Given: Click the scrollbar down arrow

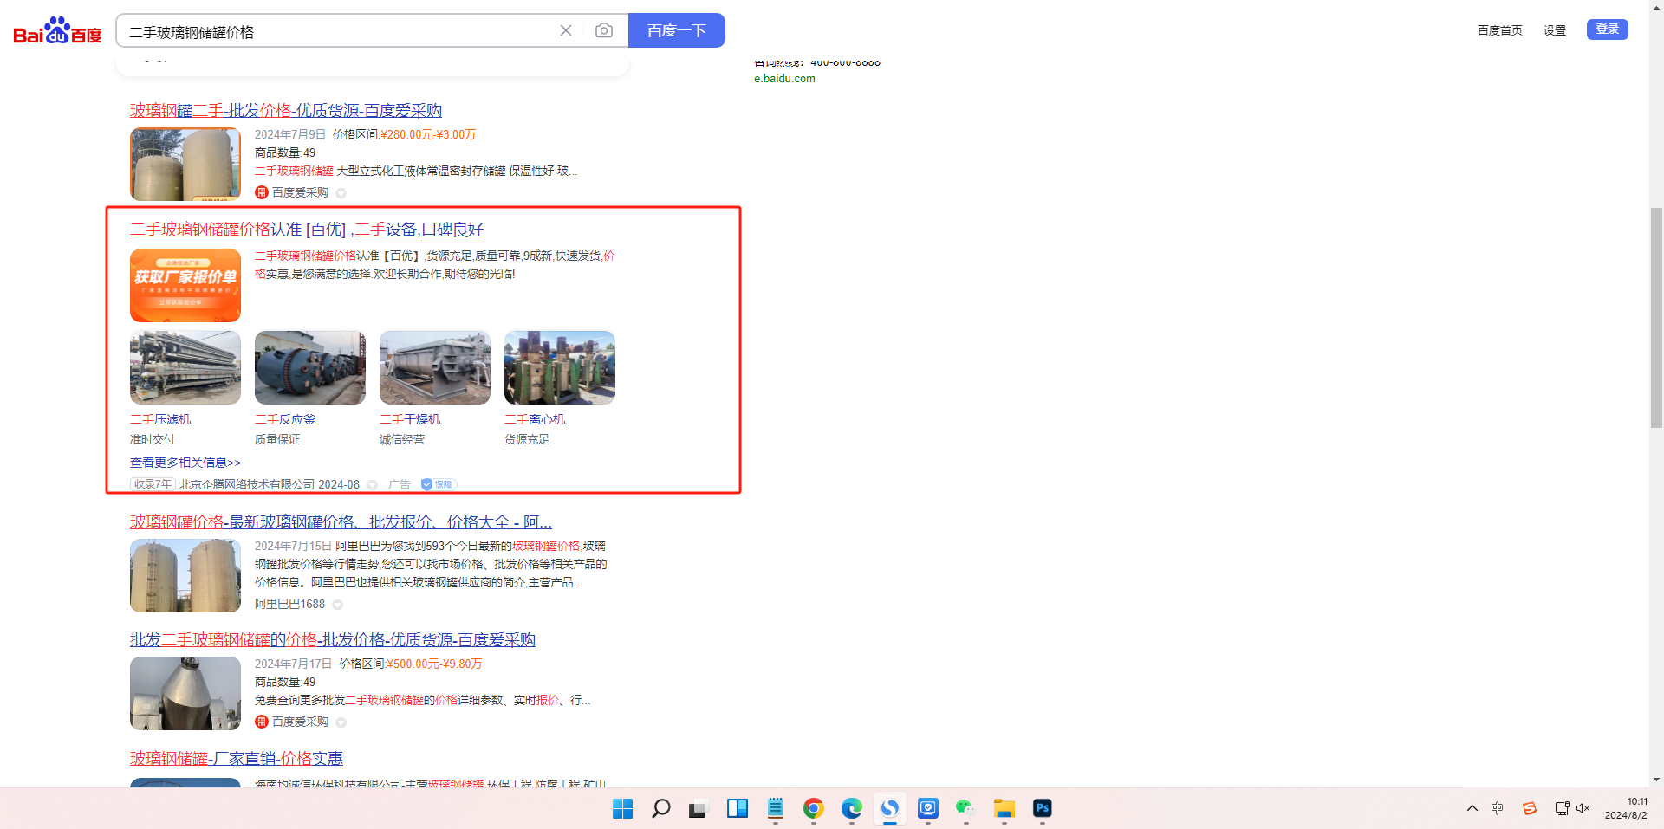Looking at the screenshot, I should coord(1657,780).
